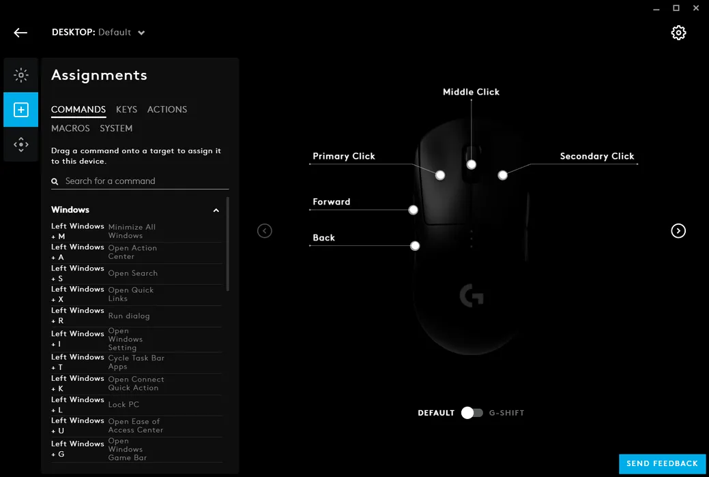709x477 pixels.
Task: Switch to the MACROS tab
Action: 70,128
